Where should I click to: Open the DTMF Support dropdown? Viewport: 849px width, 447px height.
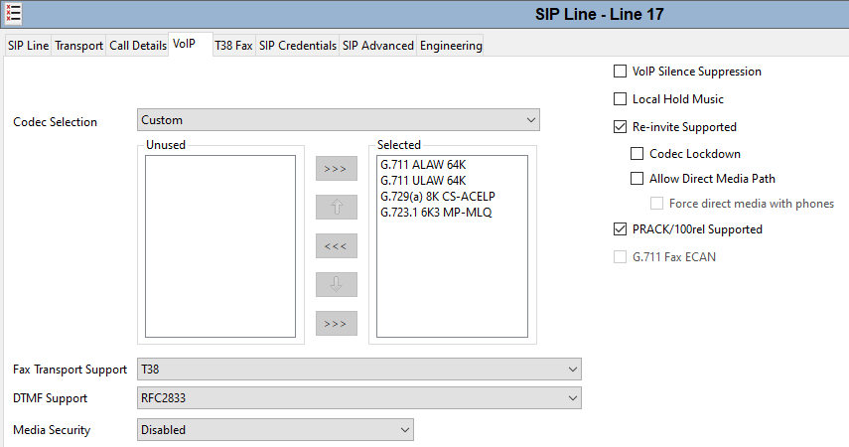(x=359, y=398)
